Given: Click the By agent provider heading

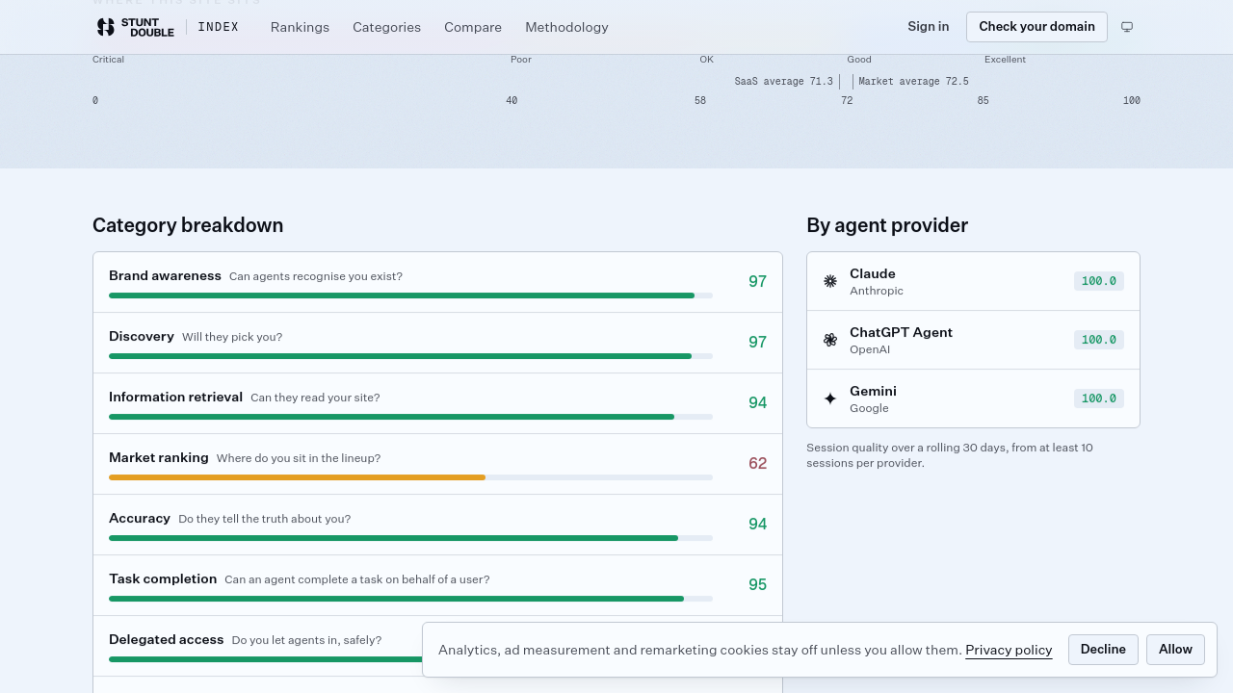Looking at the screenshot, I should (887, 225).
